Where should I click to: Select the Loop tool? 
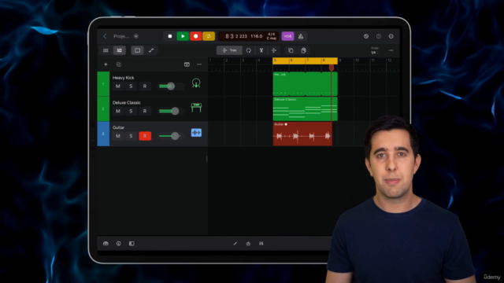249,50
